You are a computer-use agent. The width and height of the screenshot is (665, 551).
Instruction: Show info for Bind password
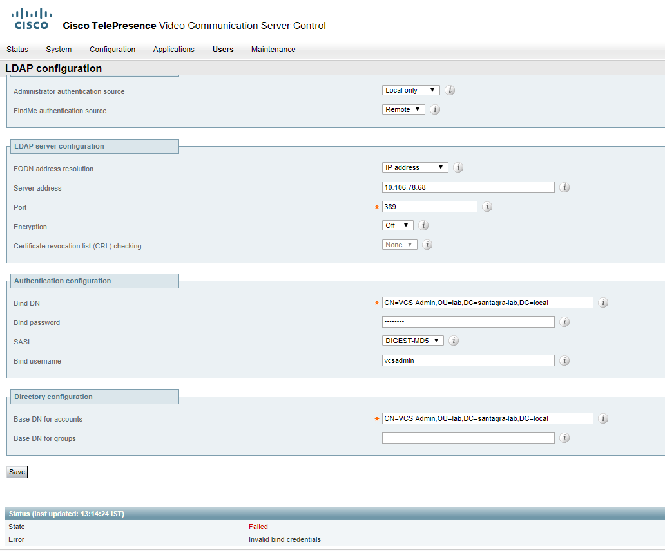coord(564,322)
